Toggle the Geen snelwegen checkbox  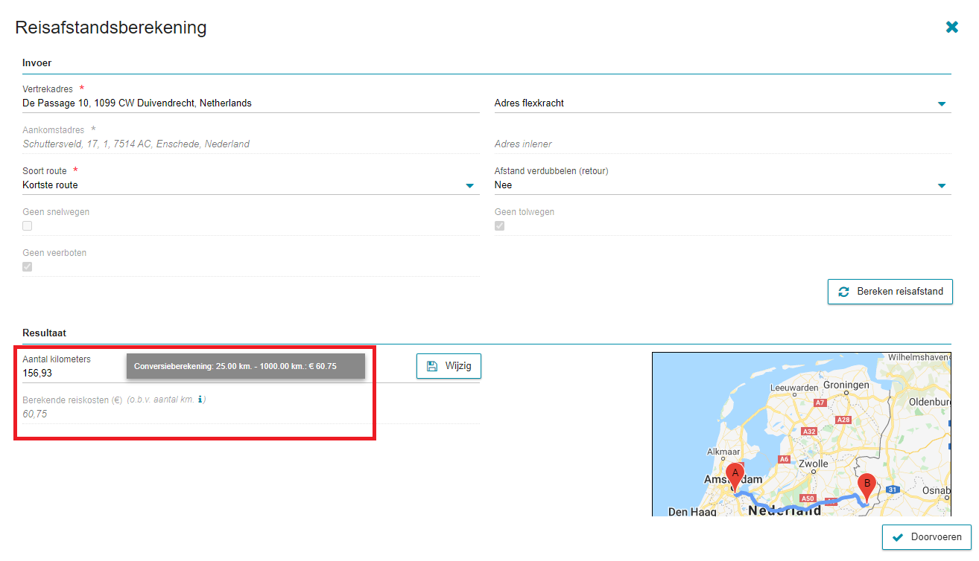28,226
